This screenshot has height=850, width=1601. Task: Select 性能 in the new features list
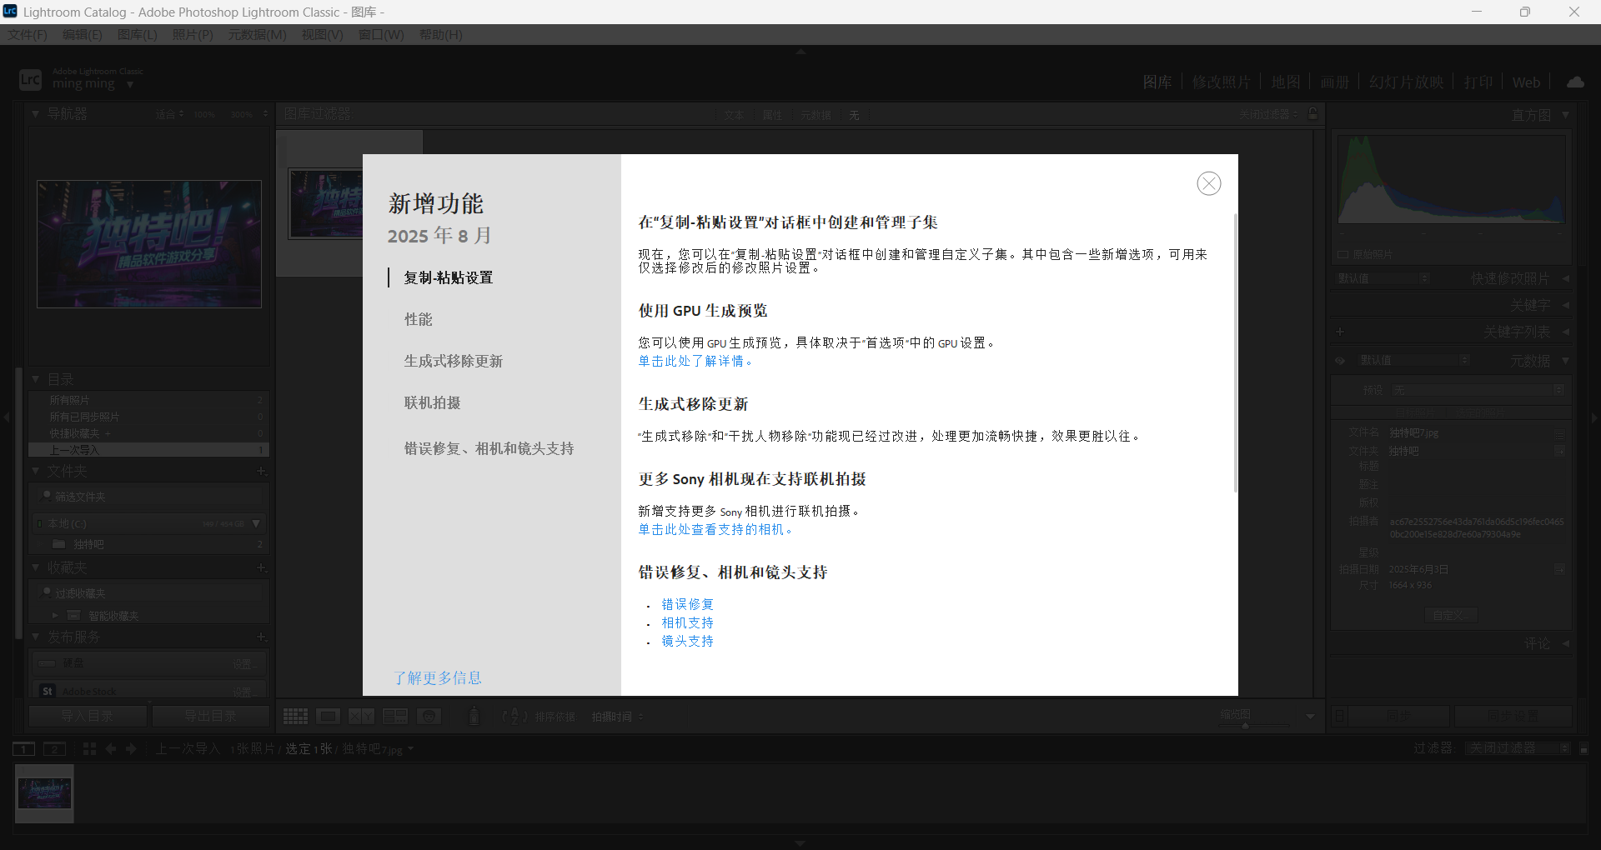[x=419, y=319]
